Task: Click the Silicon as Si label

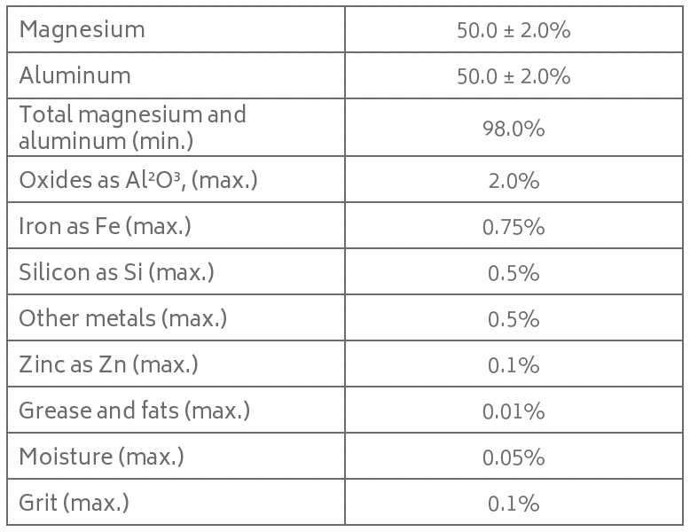Action: [x=116, y=272]
